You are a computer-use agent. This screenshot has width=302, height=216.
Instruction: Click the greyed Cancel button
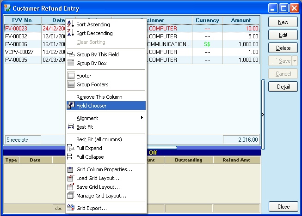(x=283, y=73)
